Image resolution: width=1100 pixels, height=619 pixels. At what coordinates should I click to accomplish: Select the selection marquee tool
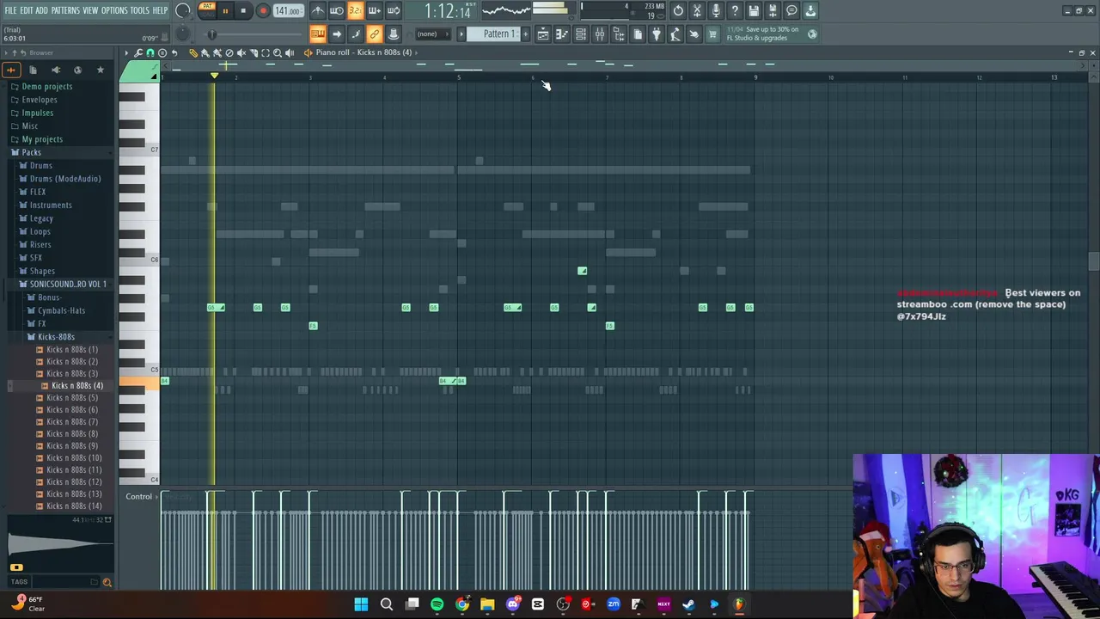pyautogui.click(x=266, y=52)
